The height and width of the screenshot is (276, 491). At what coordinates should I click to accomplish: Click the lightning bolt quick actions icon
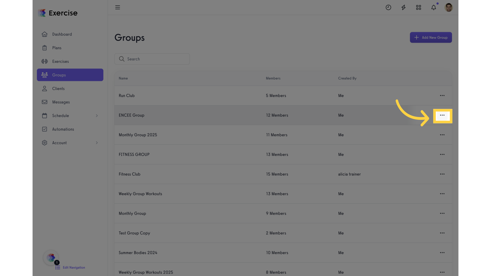403,7
